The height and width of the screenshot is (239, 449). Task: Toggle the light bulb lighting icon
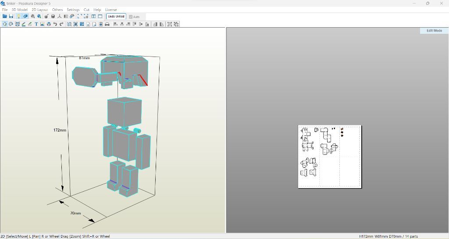pos(18,16)
